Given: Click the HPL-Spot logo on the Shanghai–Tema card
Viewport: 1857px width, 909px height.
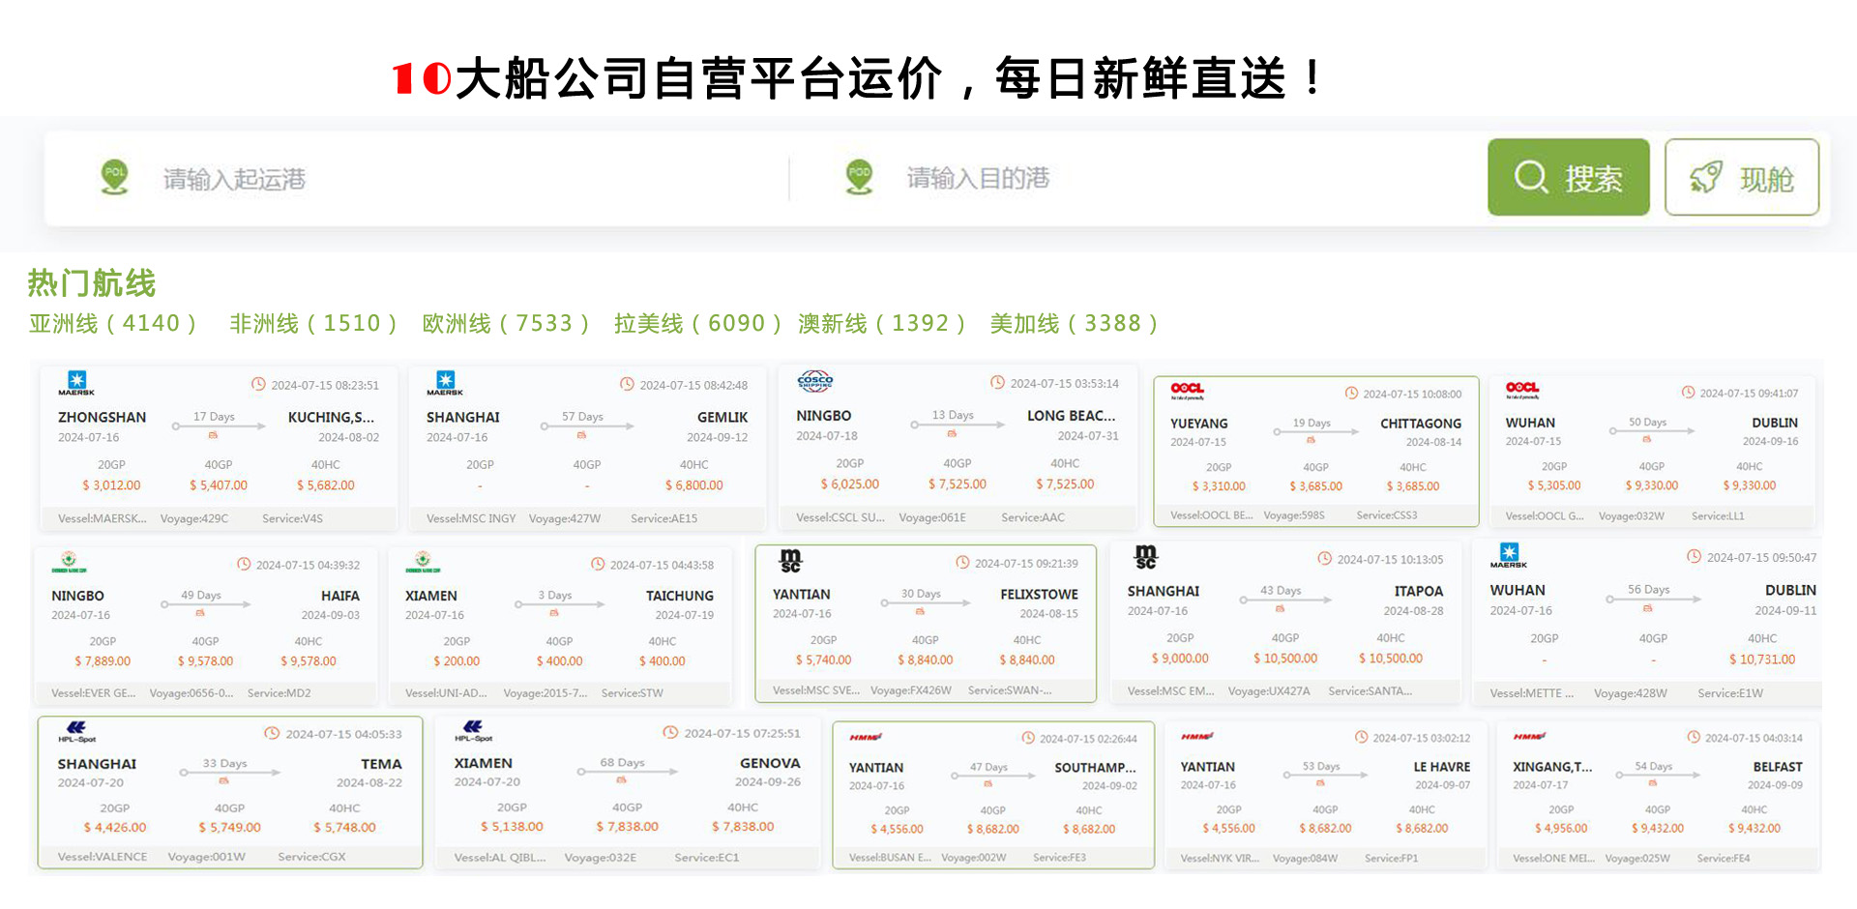Looking at the screenshot, I should tap(76, 732).
